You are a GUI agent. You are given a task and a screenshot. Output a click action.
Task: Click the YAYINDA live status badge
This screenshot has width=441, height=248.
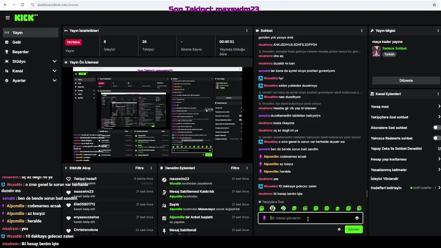[x=73, y=42]
